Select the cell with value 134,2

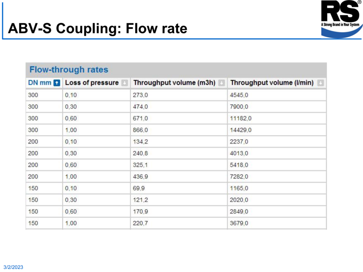click(x=179, y=141)
